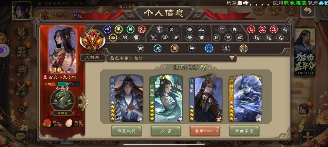Toggle the 风 yellow badge circle

coord(119,29)
